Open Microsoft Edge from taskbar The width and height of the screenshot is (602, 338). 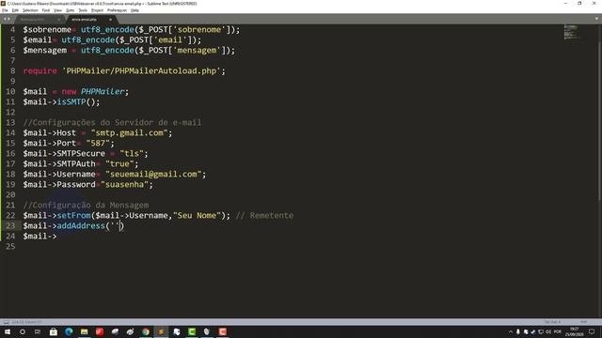click(69, 331)
